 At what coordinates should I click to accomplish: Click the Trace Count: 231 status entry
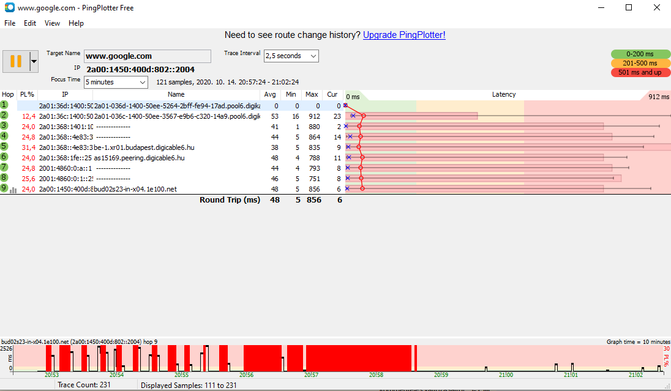pos(84,385)
